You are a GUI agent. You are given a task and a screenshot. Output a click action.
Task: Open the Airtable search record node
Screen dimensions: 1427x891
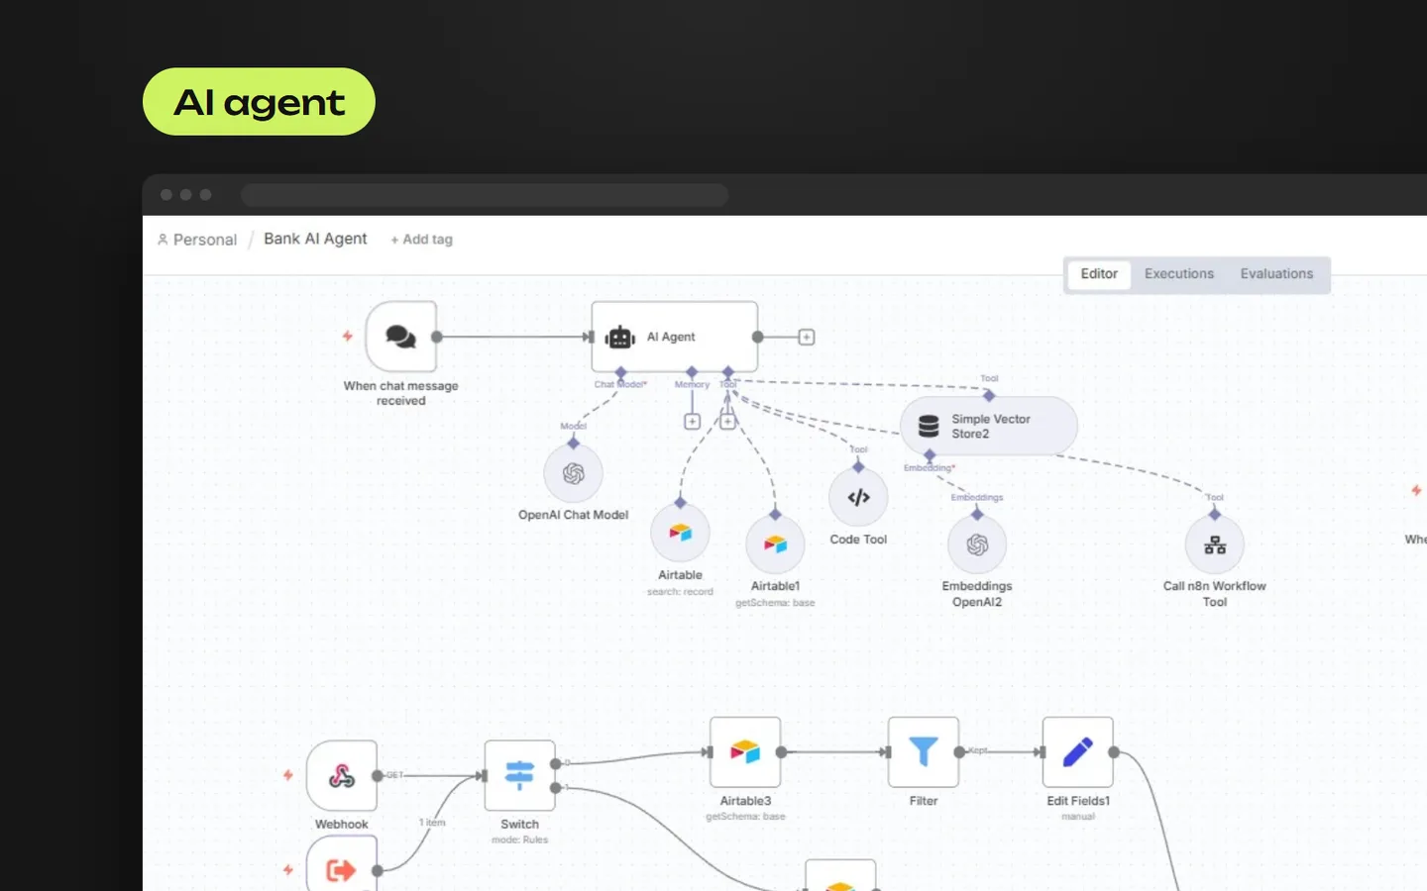coord(680,533)
